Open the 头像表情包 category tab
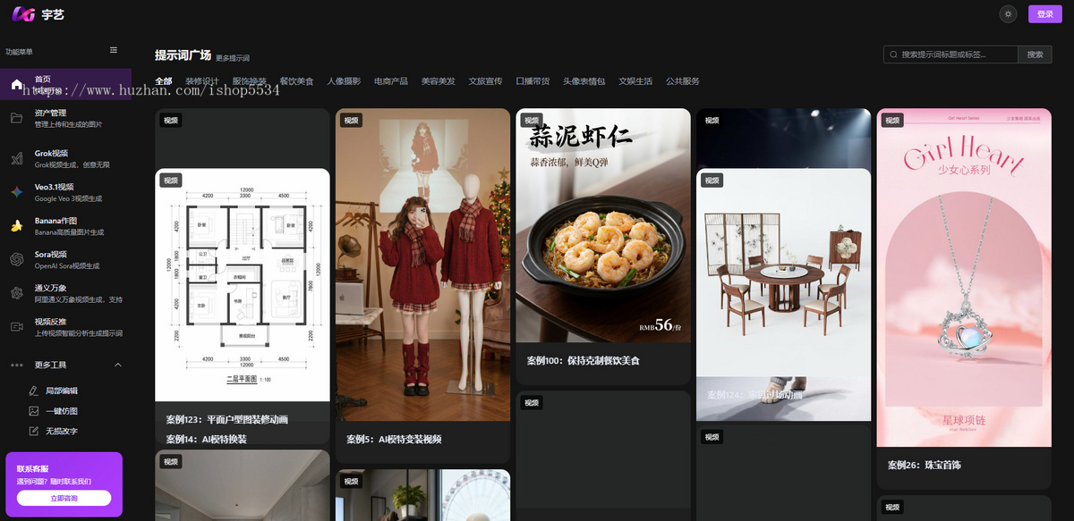 (584, 81)
